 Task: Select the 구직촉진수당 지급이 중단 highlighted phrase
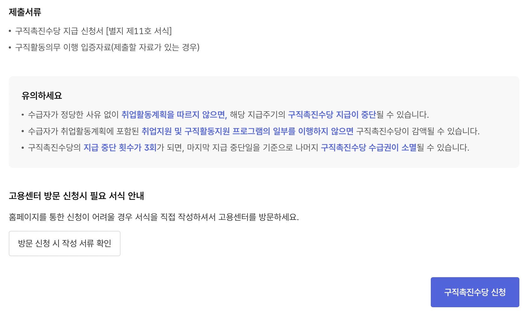(x=332, y=115)
